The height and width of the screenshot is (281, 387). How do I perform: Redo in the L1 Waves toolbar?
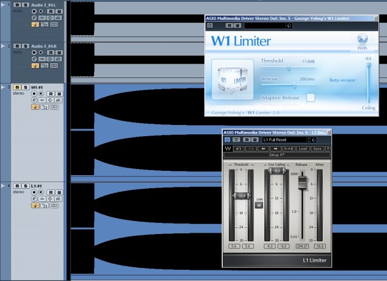point(251,149)
